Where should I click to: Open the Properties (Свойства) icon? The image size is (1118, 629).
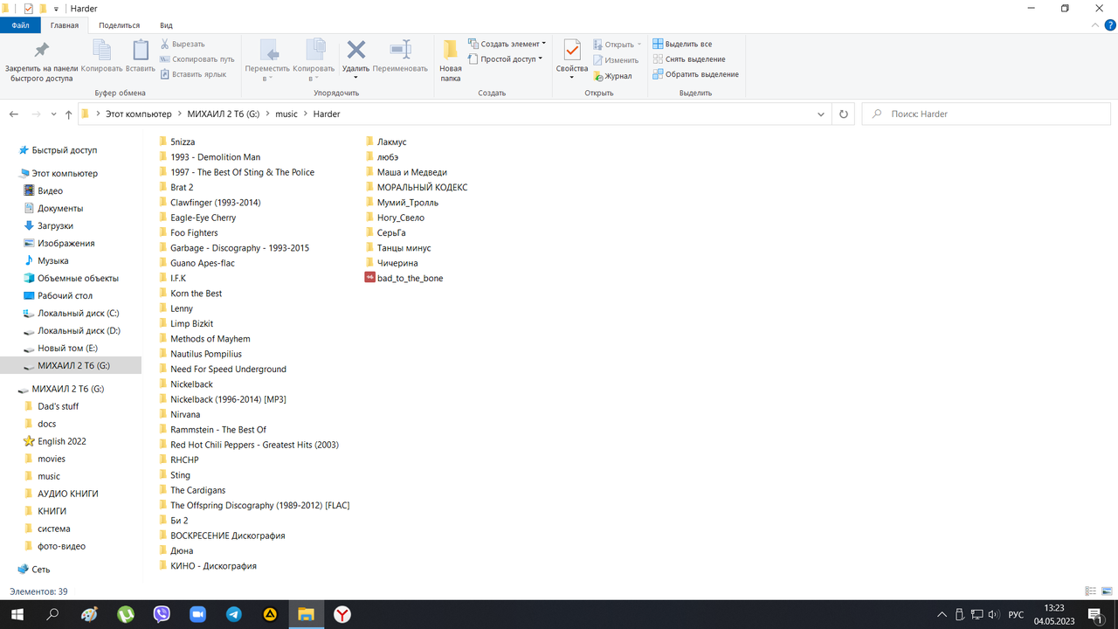(x=572, y=50)
